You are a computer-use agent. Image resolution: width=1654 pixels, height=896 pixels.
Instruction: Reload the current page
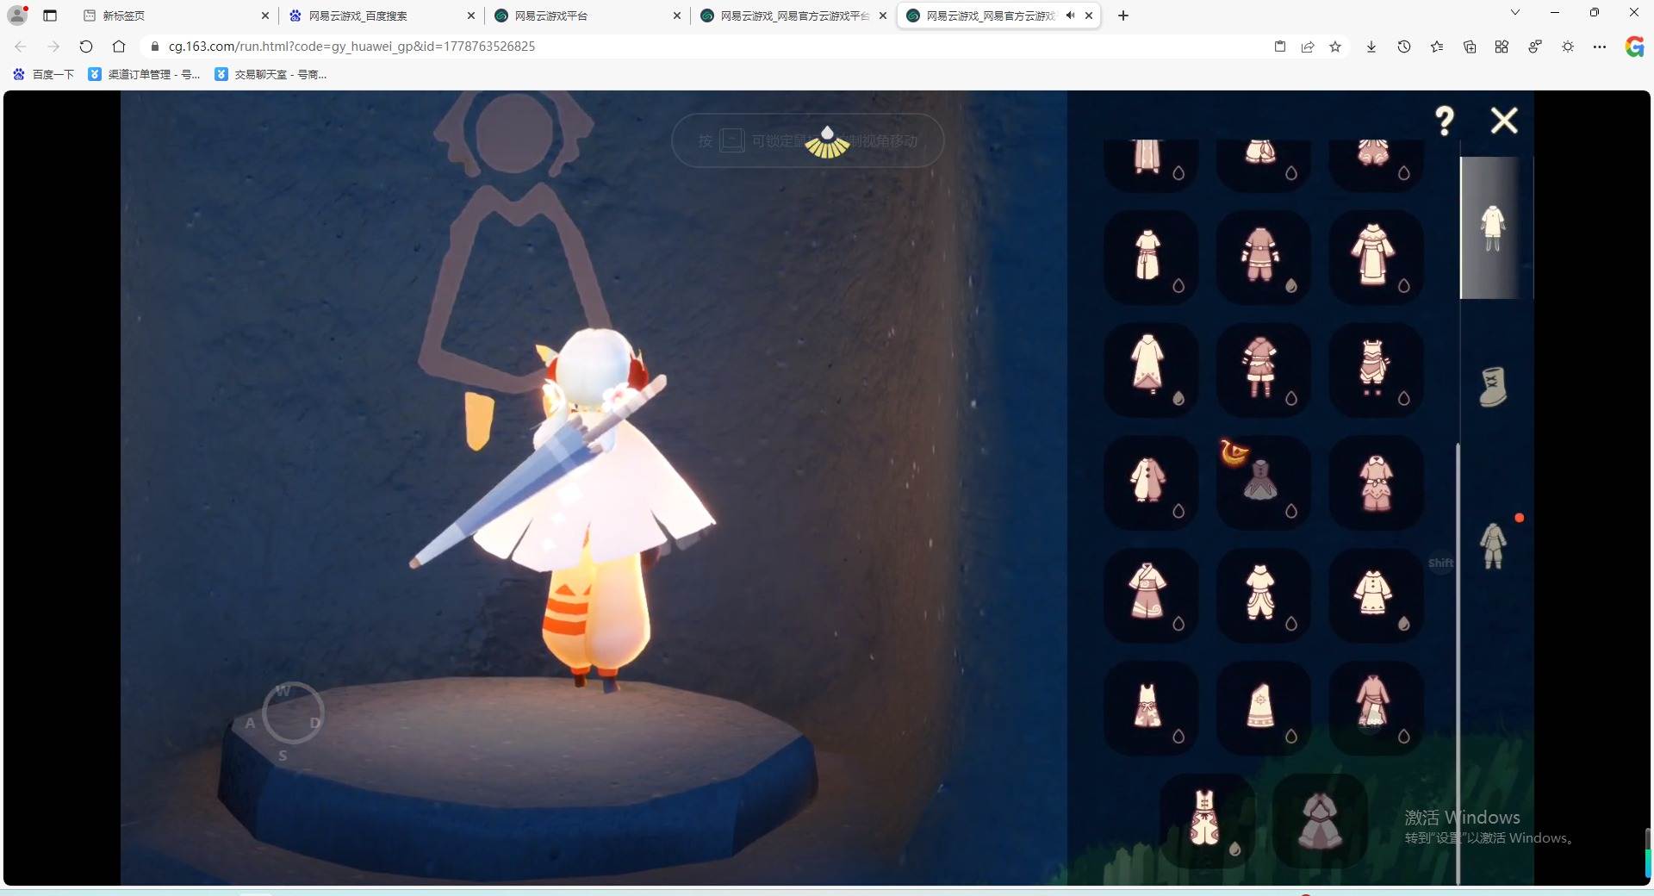(86, 47)
